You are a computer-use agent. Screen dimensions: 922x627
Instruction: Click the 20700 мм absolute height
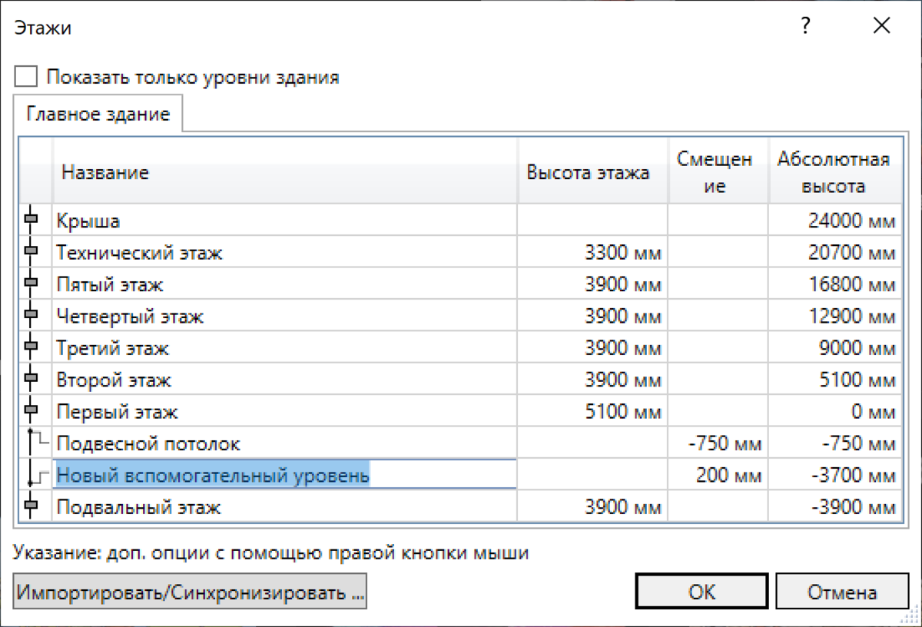tap(834, 252)
